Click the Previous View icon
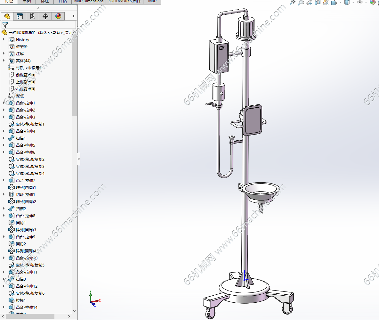The image size is (379, 320). pyautogui.click(x=309, y=3)
